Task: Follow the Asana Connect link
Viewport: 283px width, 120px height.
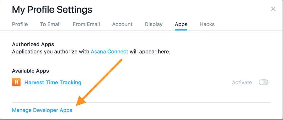Action: (x=109, y=52)
